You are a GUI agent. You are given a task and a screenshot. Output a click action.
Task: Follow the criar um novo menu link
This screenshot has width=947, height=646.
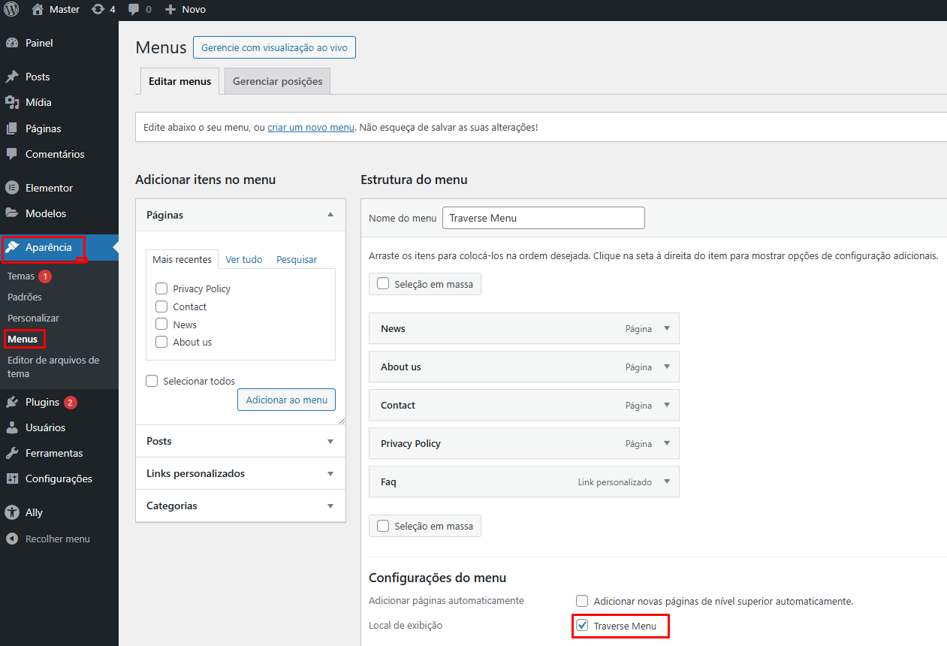click(311, 128)
